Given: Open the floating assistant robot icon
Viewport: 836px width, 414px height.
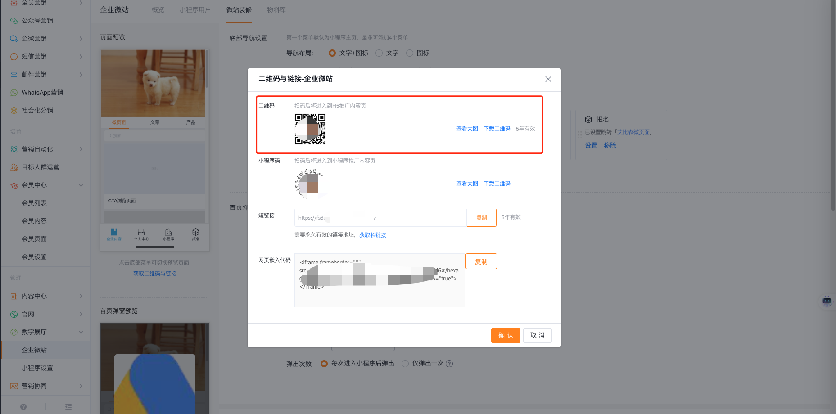Looking at the screenshot, I should (x=827, y=301).
